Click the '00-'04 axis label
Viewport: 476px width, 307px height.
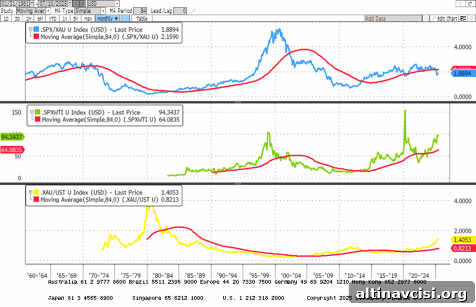coord(291,275)
